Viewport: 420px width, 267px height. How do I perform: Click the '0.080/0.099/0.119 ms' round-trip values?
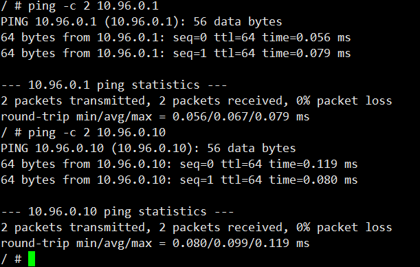point(241,243)
